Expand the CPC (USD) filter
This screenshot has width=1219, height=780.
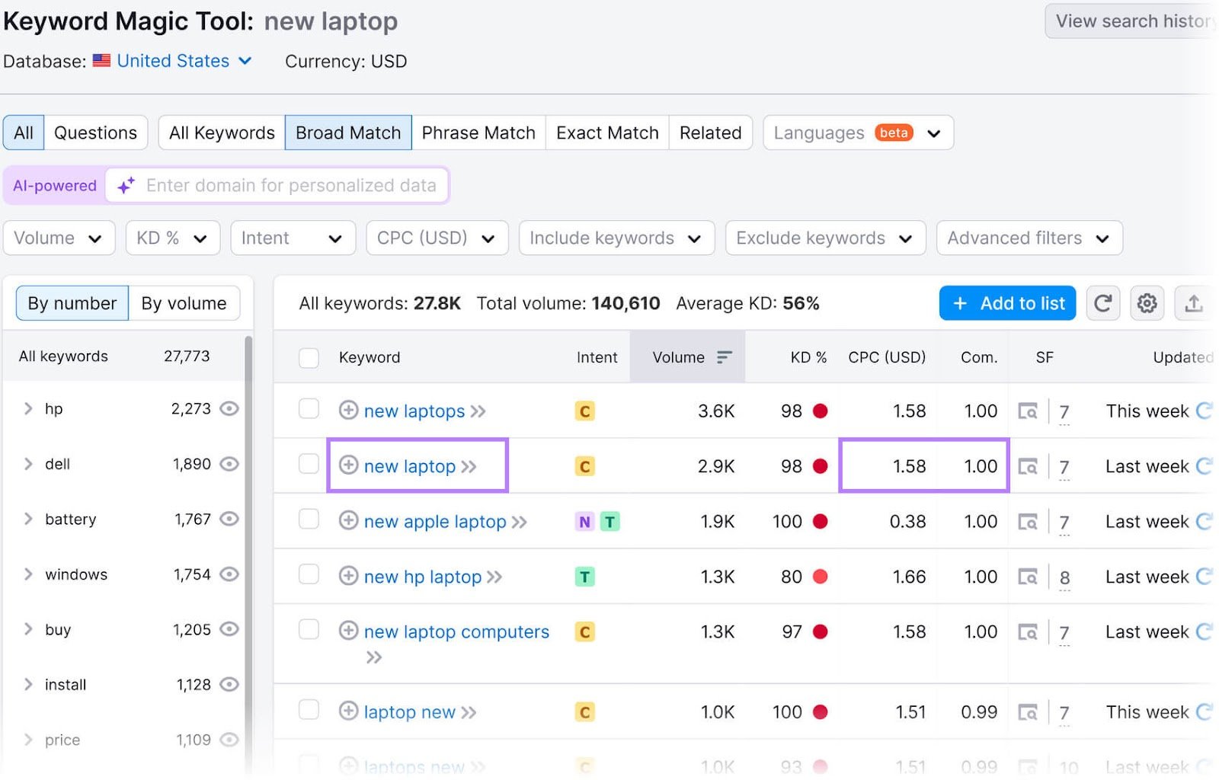tap(437, 238)
